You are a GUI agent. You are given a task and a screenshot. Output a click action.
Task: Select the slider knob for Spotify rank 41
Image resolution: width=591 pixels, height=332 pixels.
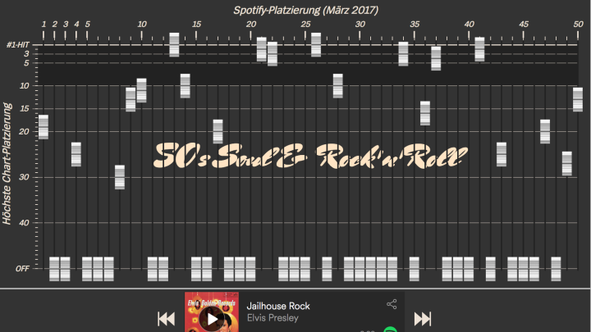point(480,49)
